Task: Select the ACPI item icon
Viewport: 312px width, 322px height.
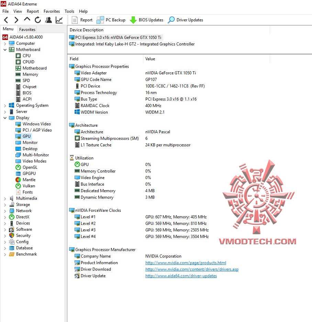Action: coord(18,99)
